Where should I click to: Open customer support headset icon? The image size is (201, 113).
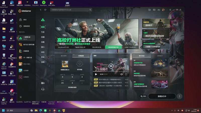point(43,89)
